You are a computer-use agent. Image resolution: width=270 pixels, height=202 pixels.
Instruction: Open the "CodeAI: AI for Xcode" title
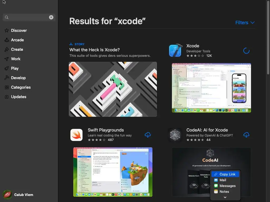point(207,130)
